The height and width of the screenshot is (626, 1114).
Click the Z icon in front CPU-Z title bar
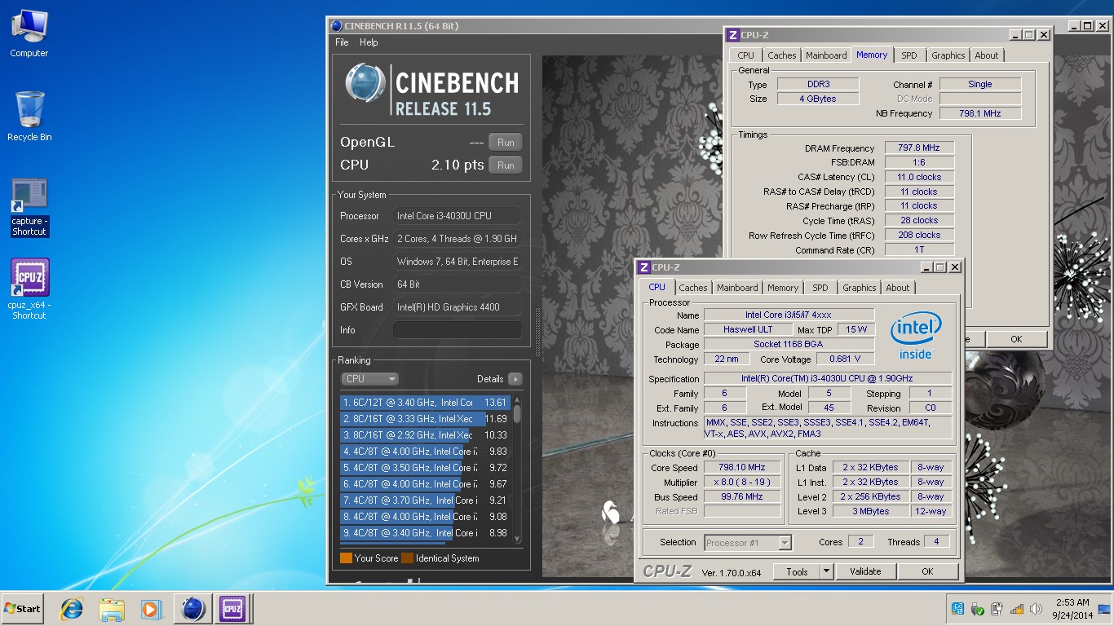643,267
